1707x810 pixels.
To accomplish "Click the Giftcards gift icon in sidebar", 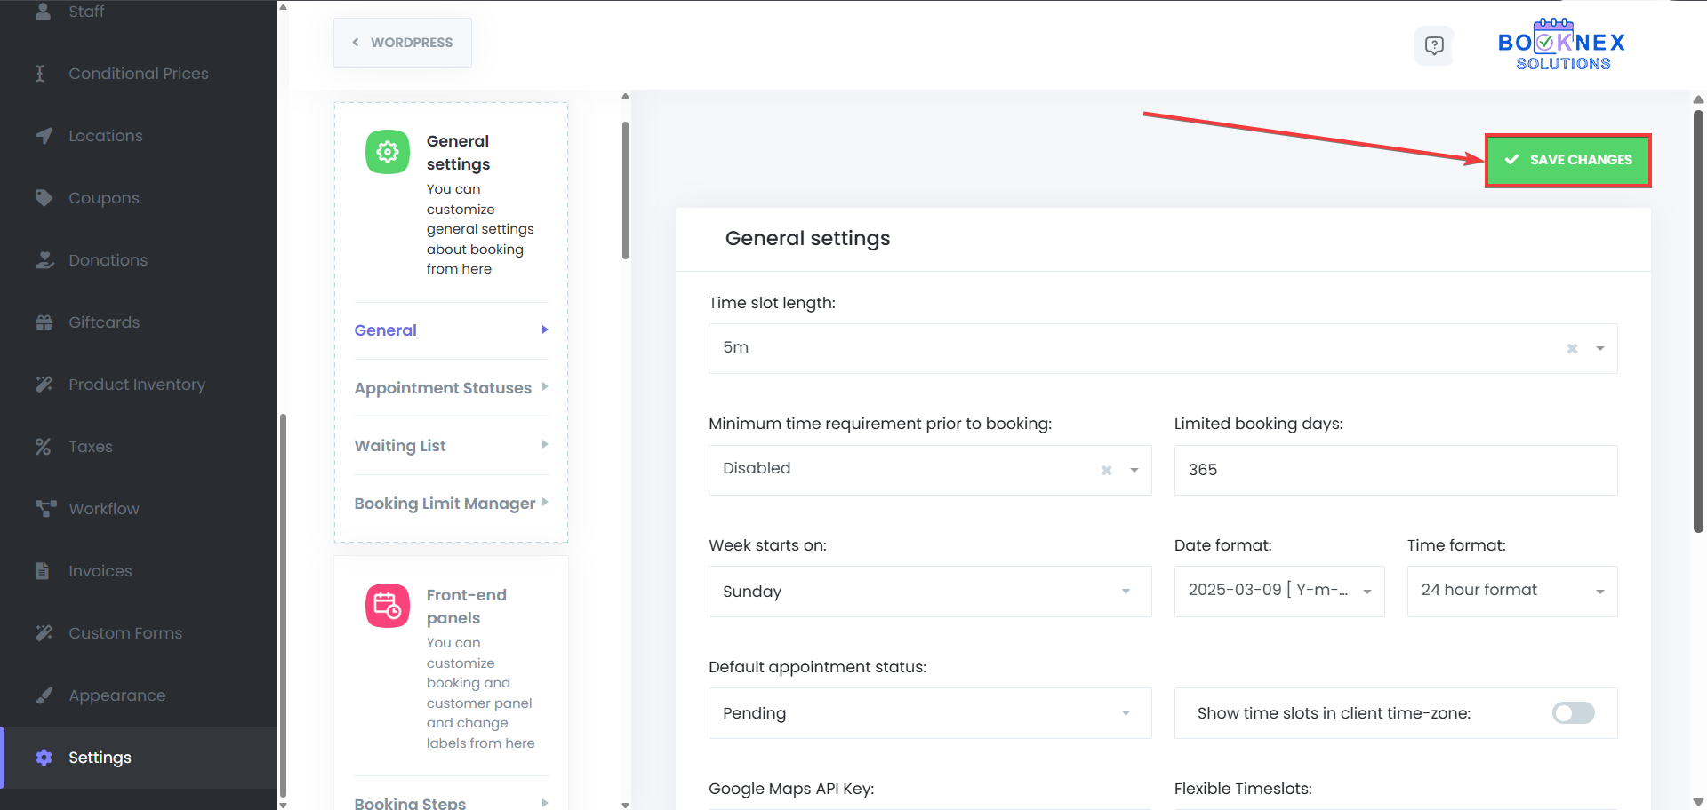I will click(x=44, y=322).
